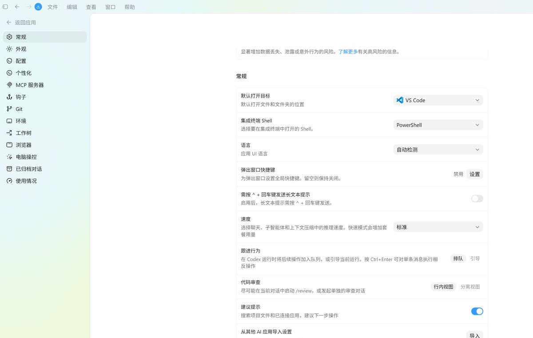
Task: Select 引导 for follow-up behavior
Action: click(475, 258)
